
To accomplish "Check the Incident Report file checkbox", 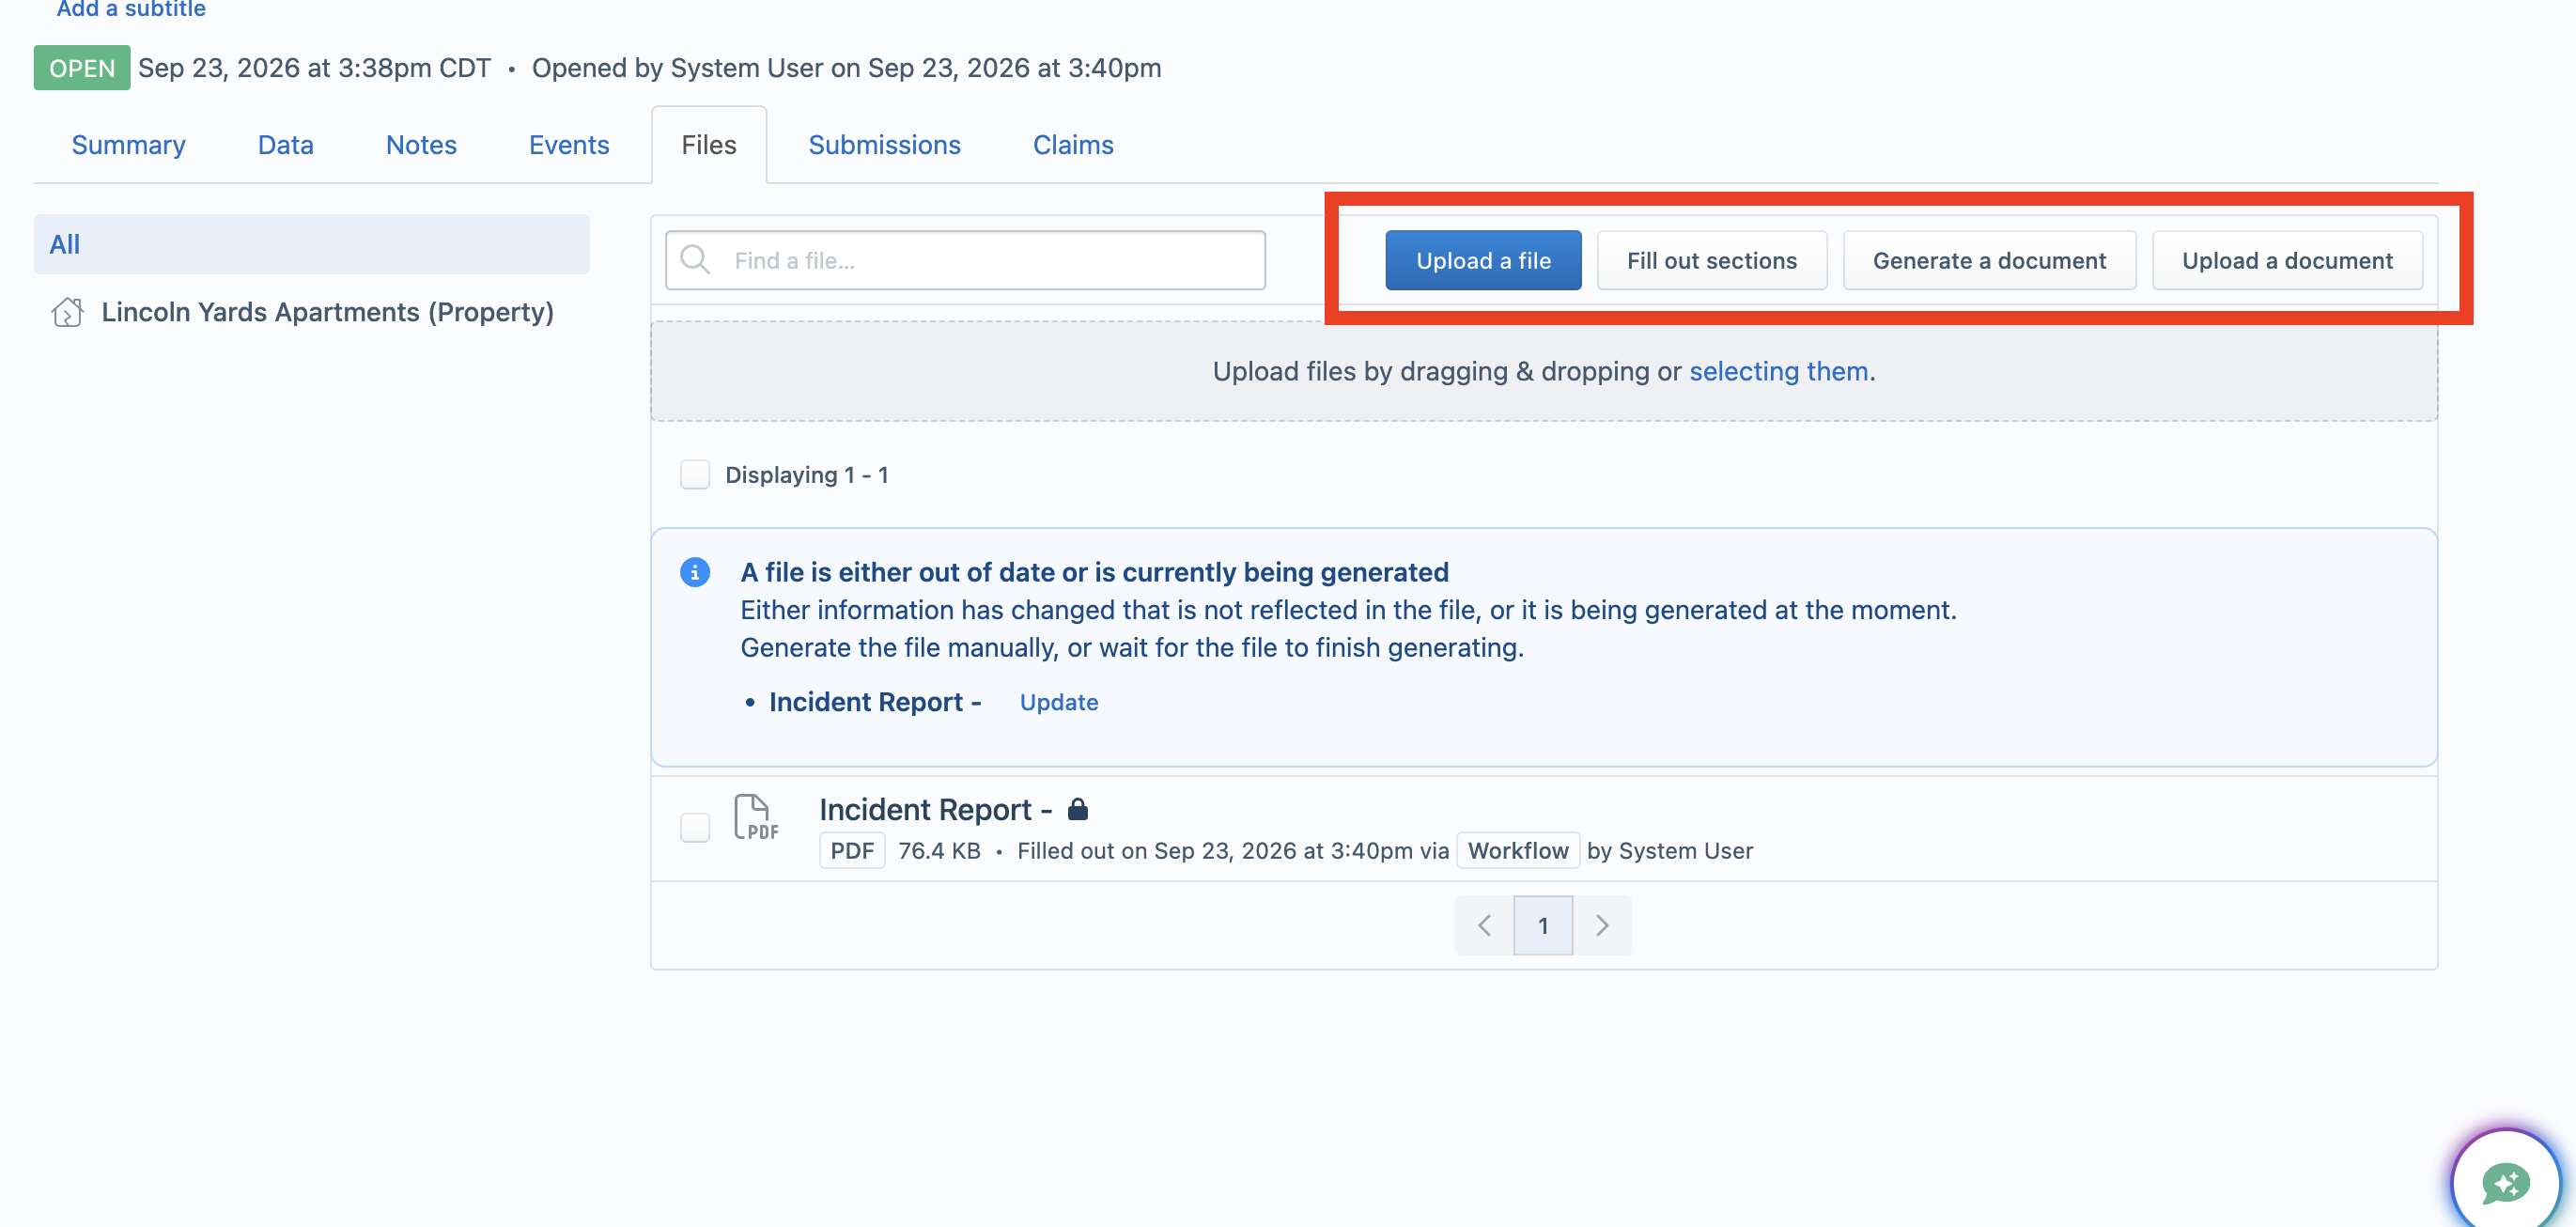I will coord(695,827).
